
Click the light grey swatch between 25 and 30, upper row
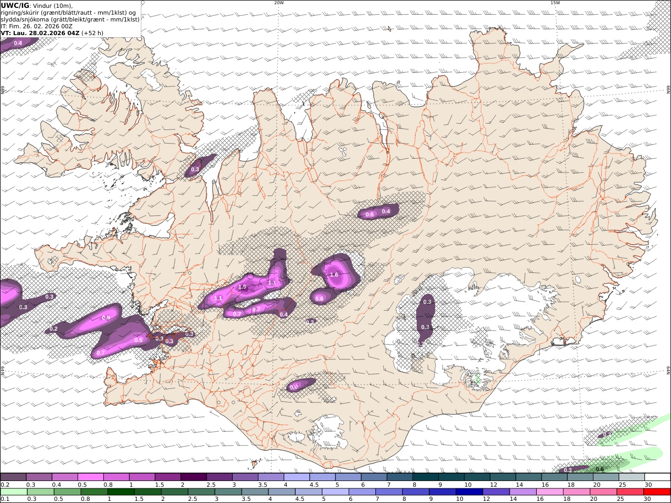pyautogui.click(x=631, y=477)
